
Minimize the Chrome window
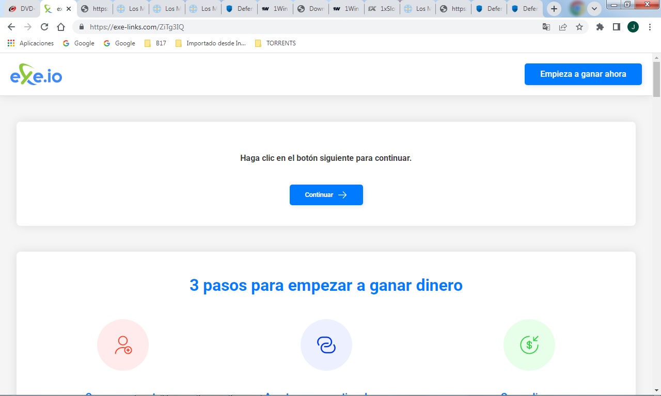tap(613, 5)
